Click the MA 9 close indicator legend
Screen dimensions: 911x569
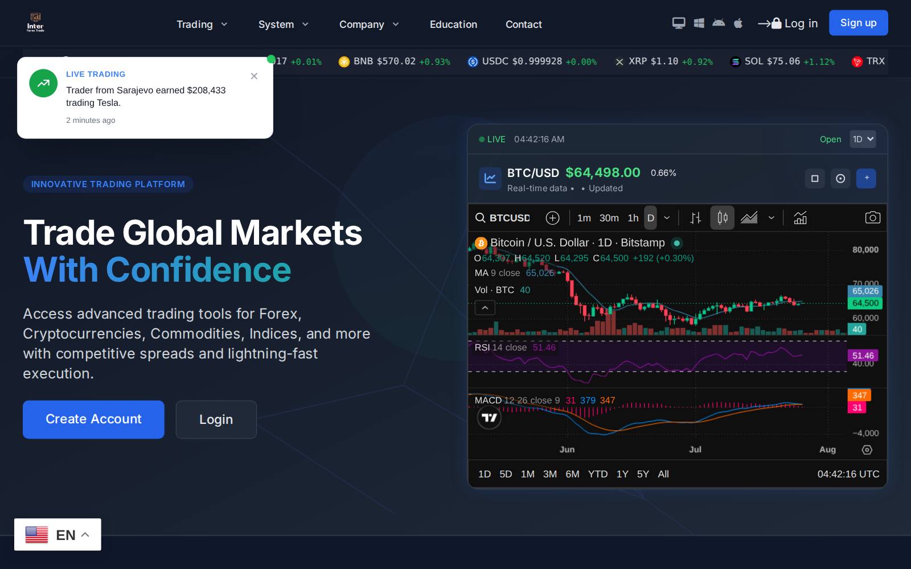[514, 273]
